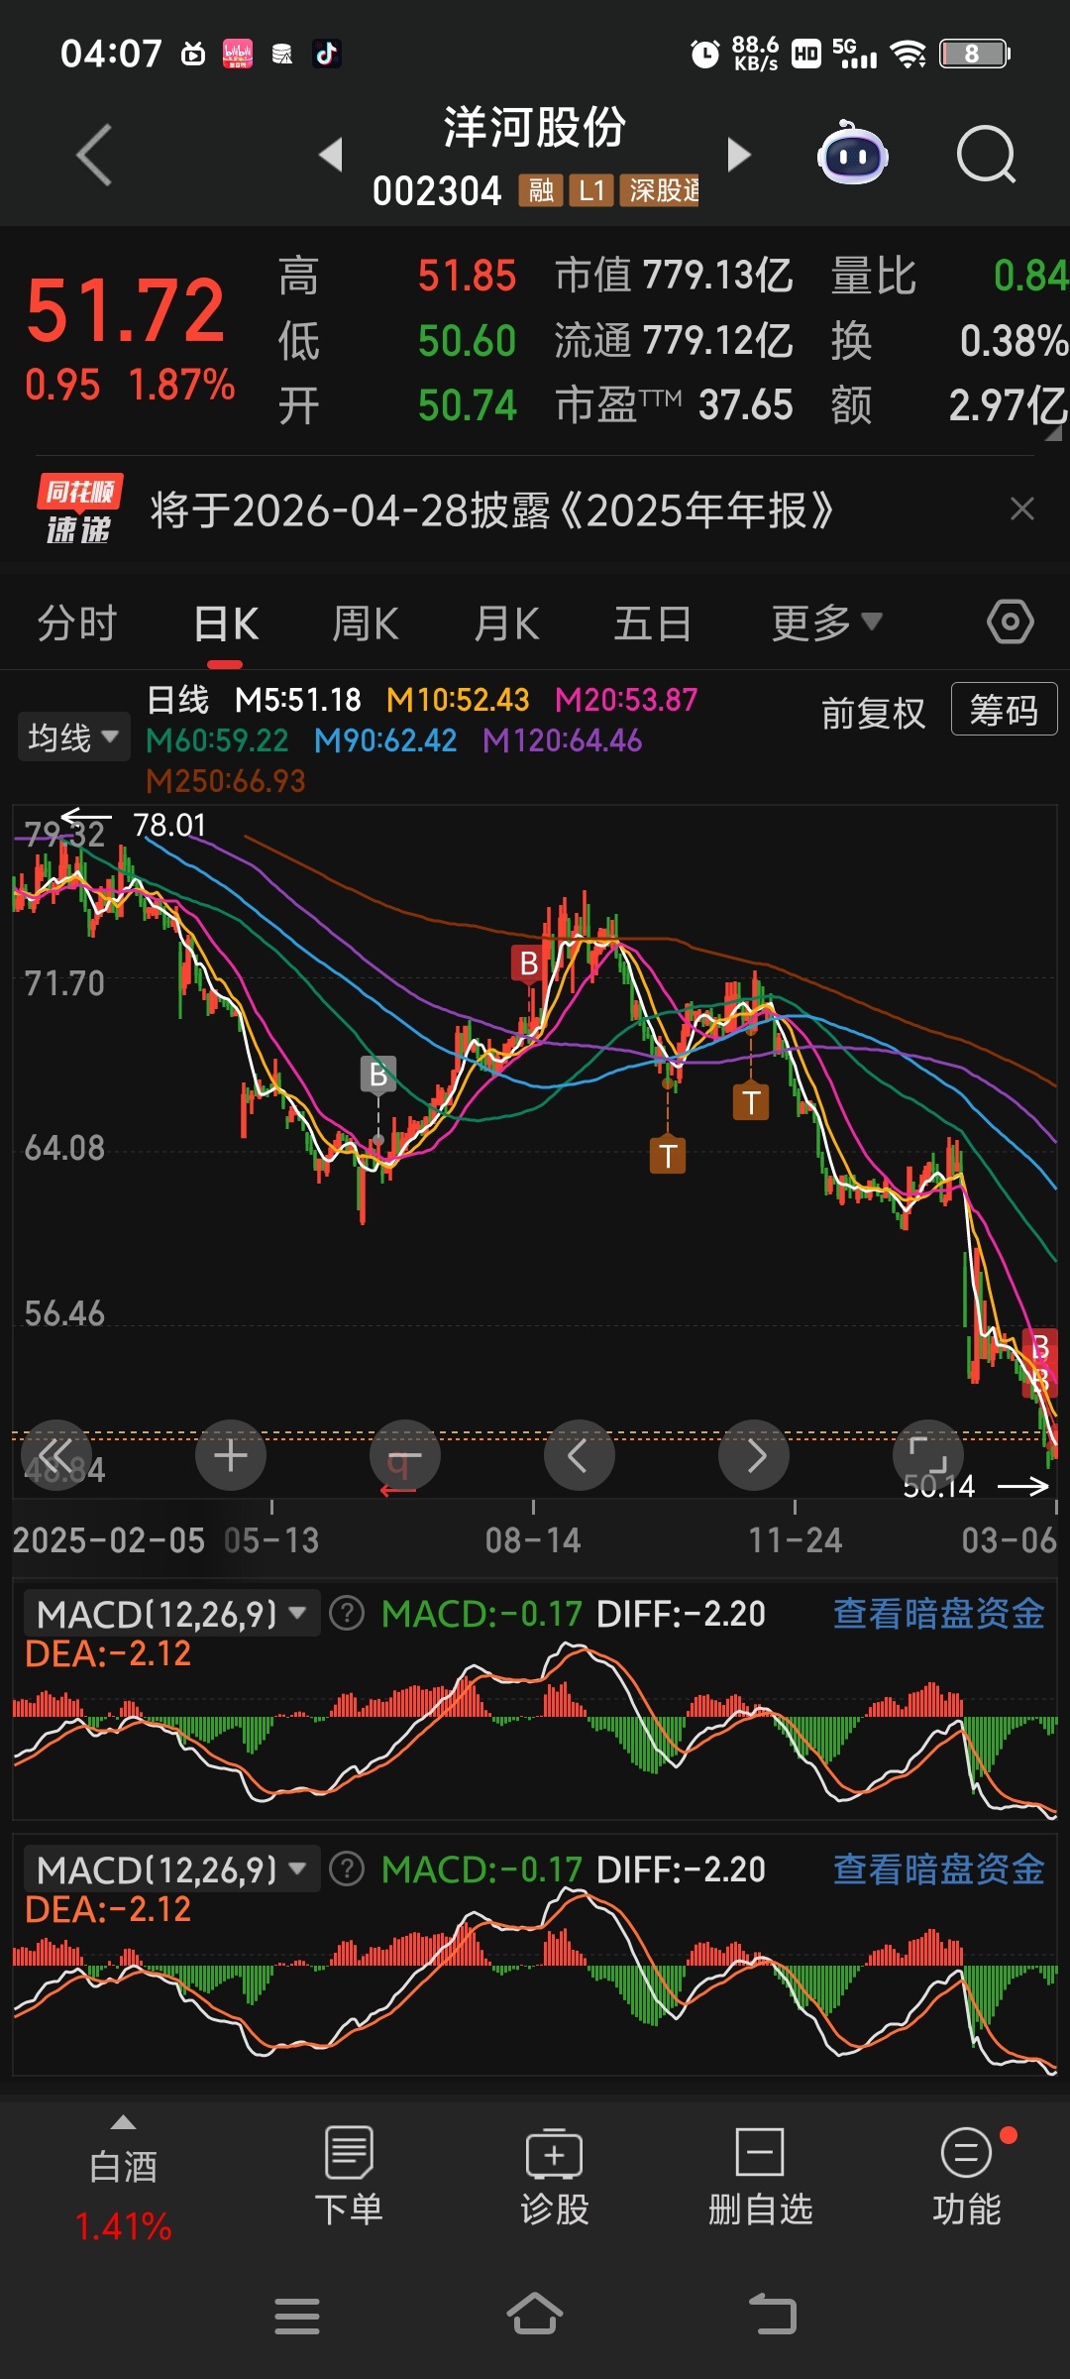The image size is (1070, 2379).
Task: Switch to previous stock with left triangle
Action: (x=331, y=155)
